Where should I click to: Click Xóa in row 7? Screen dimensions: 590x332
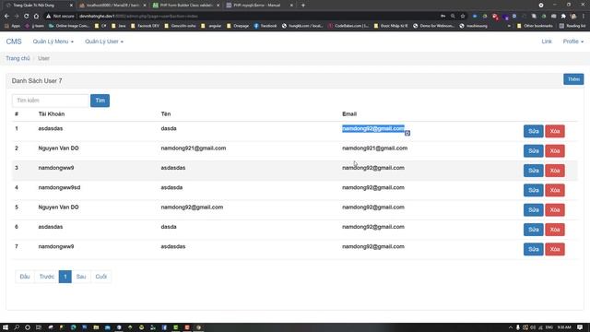tap(555, 249)
